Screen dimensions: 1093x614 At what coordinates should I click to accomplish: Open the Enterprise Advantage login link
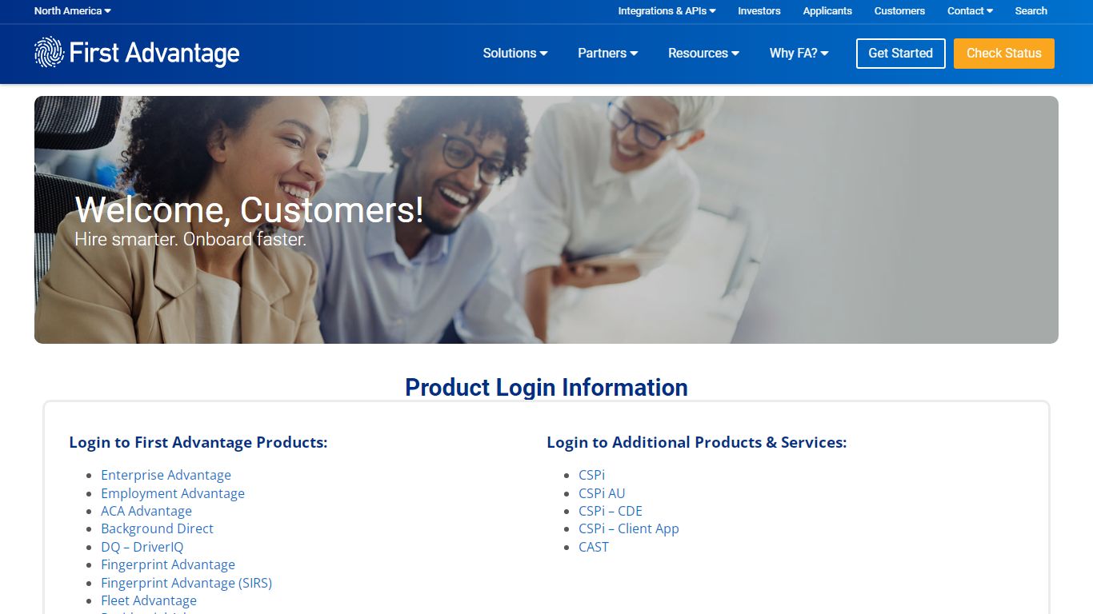[x=166, y=475]
